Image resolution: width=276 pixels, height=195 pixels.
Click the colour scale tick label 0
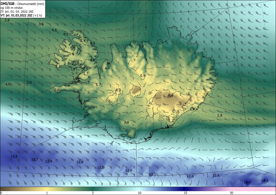click(x=1, y=193)
